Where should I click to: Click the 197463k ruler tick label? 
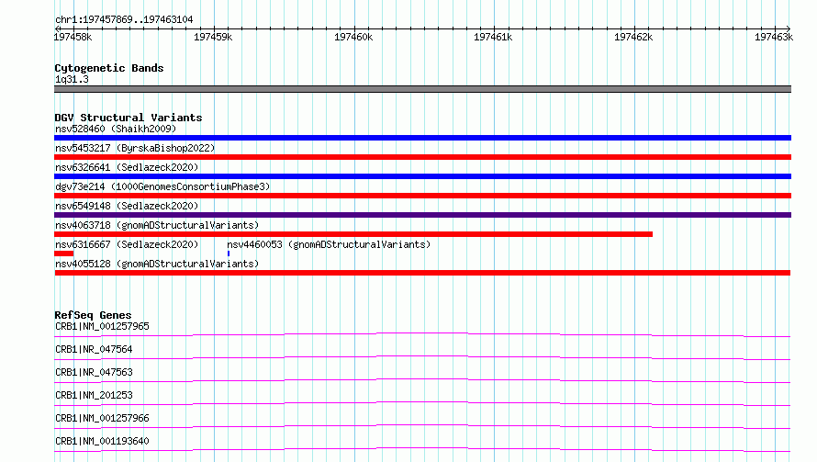(x=774, y=37)
